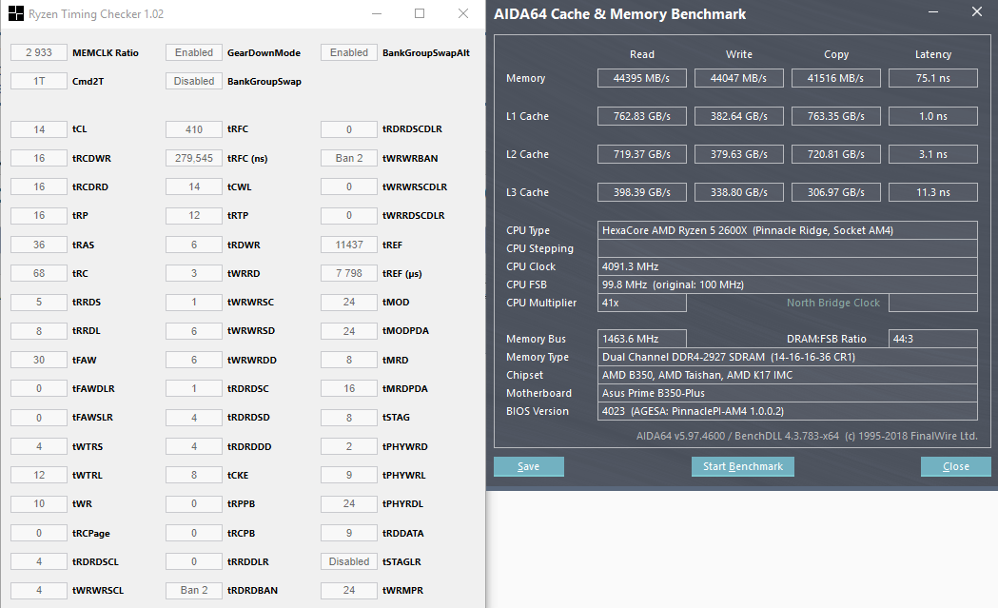This screenshot has width=998, height=608.
Task: Select the tFAW value 30
Action: 39,360
